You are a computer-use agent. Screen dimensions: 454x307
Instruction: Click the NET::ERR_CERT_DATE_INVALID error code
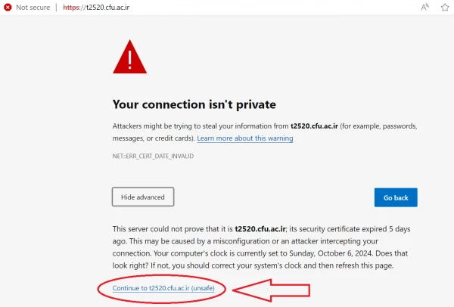tap(153, 156)
